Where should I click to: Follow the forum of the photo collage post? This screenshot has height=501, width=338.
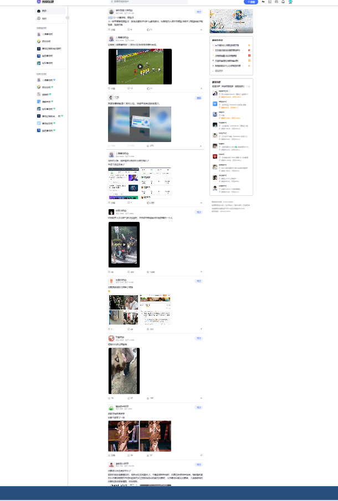coord(198,281)
